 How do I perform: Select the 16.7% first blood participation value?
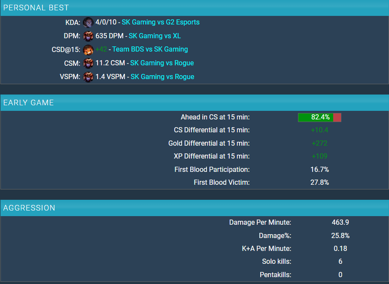pos(319,170)
